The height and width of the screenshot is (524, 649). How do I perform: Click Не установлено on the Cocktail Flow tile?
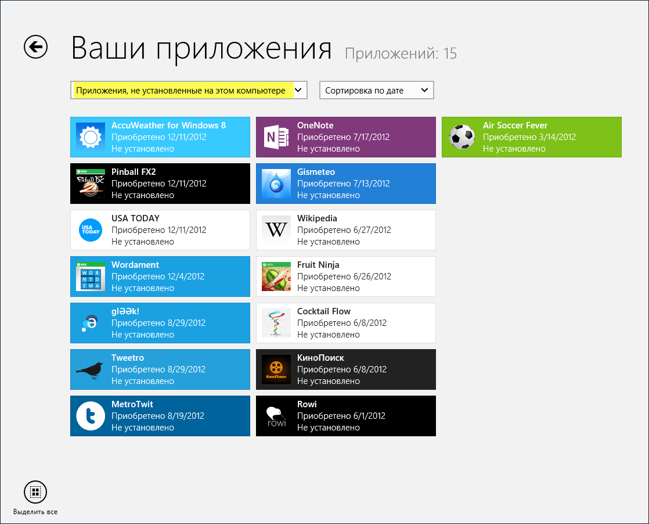pyautogui.click(x=329, y=335)
